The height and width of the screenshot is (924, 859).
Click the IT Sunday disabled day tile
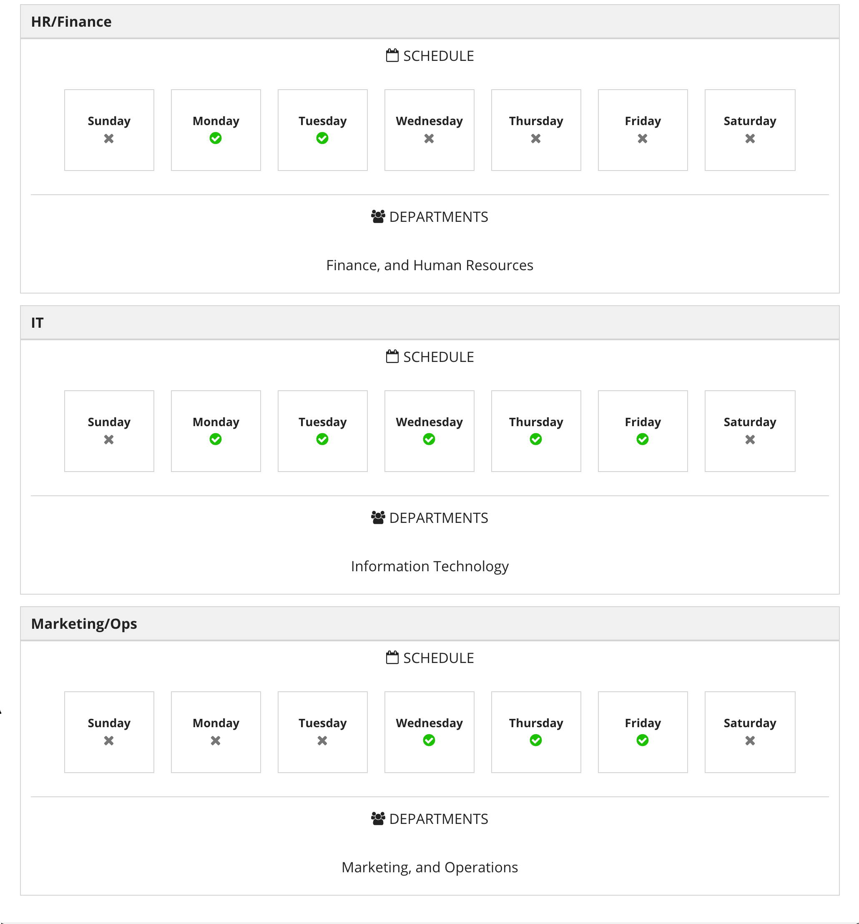coord(109,430)
